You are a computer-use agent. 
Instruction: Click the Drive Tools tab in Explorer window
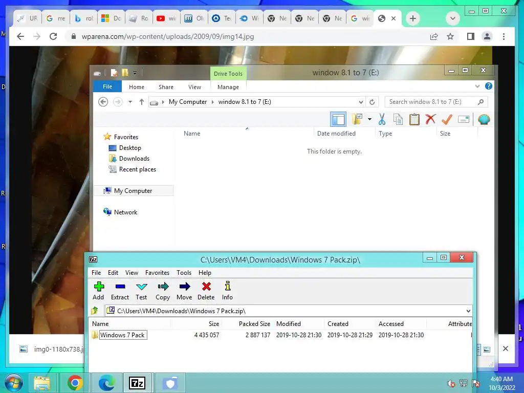pyautogui.click(x=228, y=74)
